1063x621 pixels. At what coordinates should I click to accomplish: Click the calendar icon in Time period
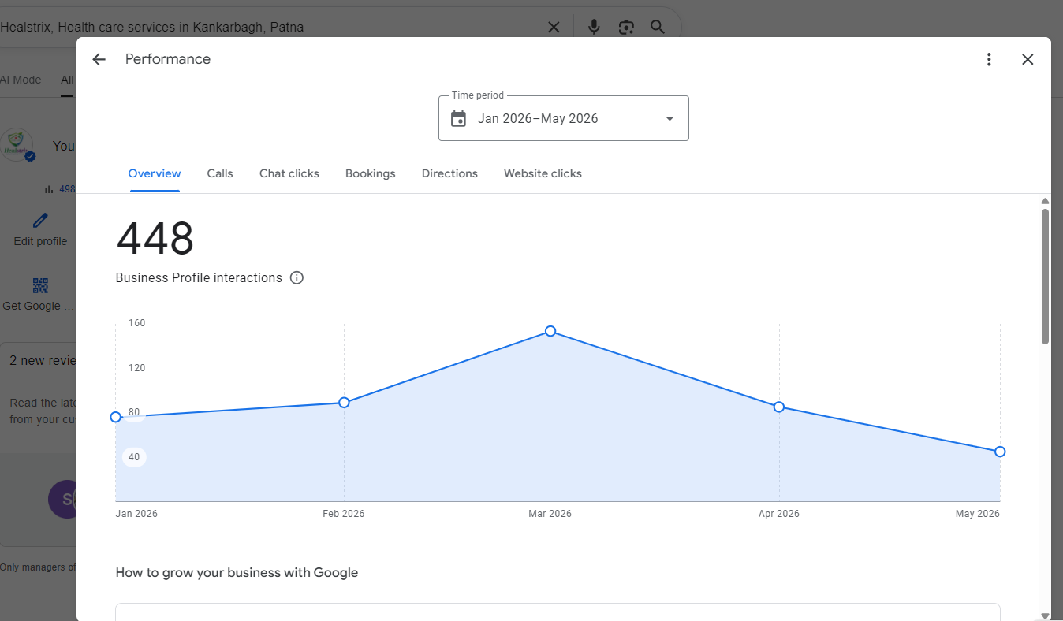[458, 118]
